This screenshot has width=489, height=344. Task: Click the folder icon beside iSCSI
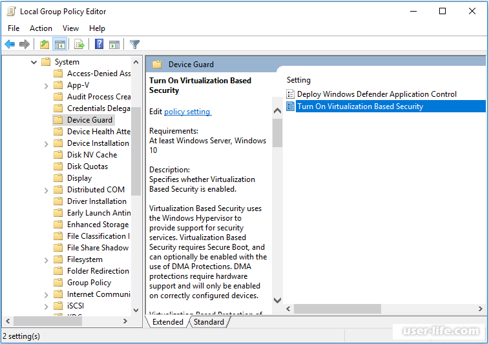58,306
